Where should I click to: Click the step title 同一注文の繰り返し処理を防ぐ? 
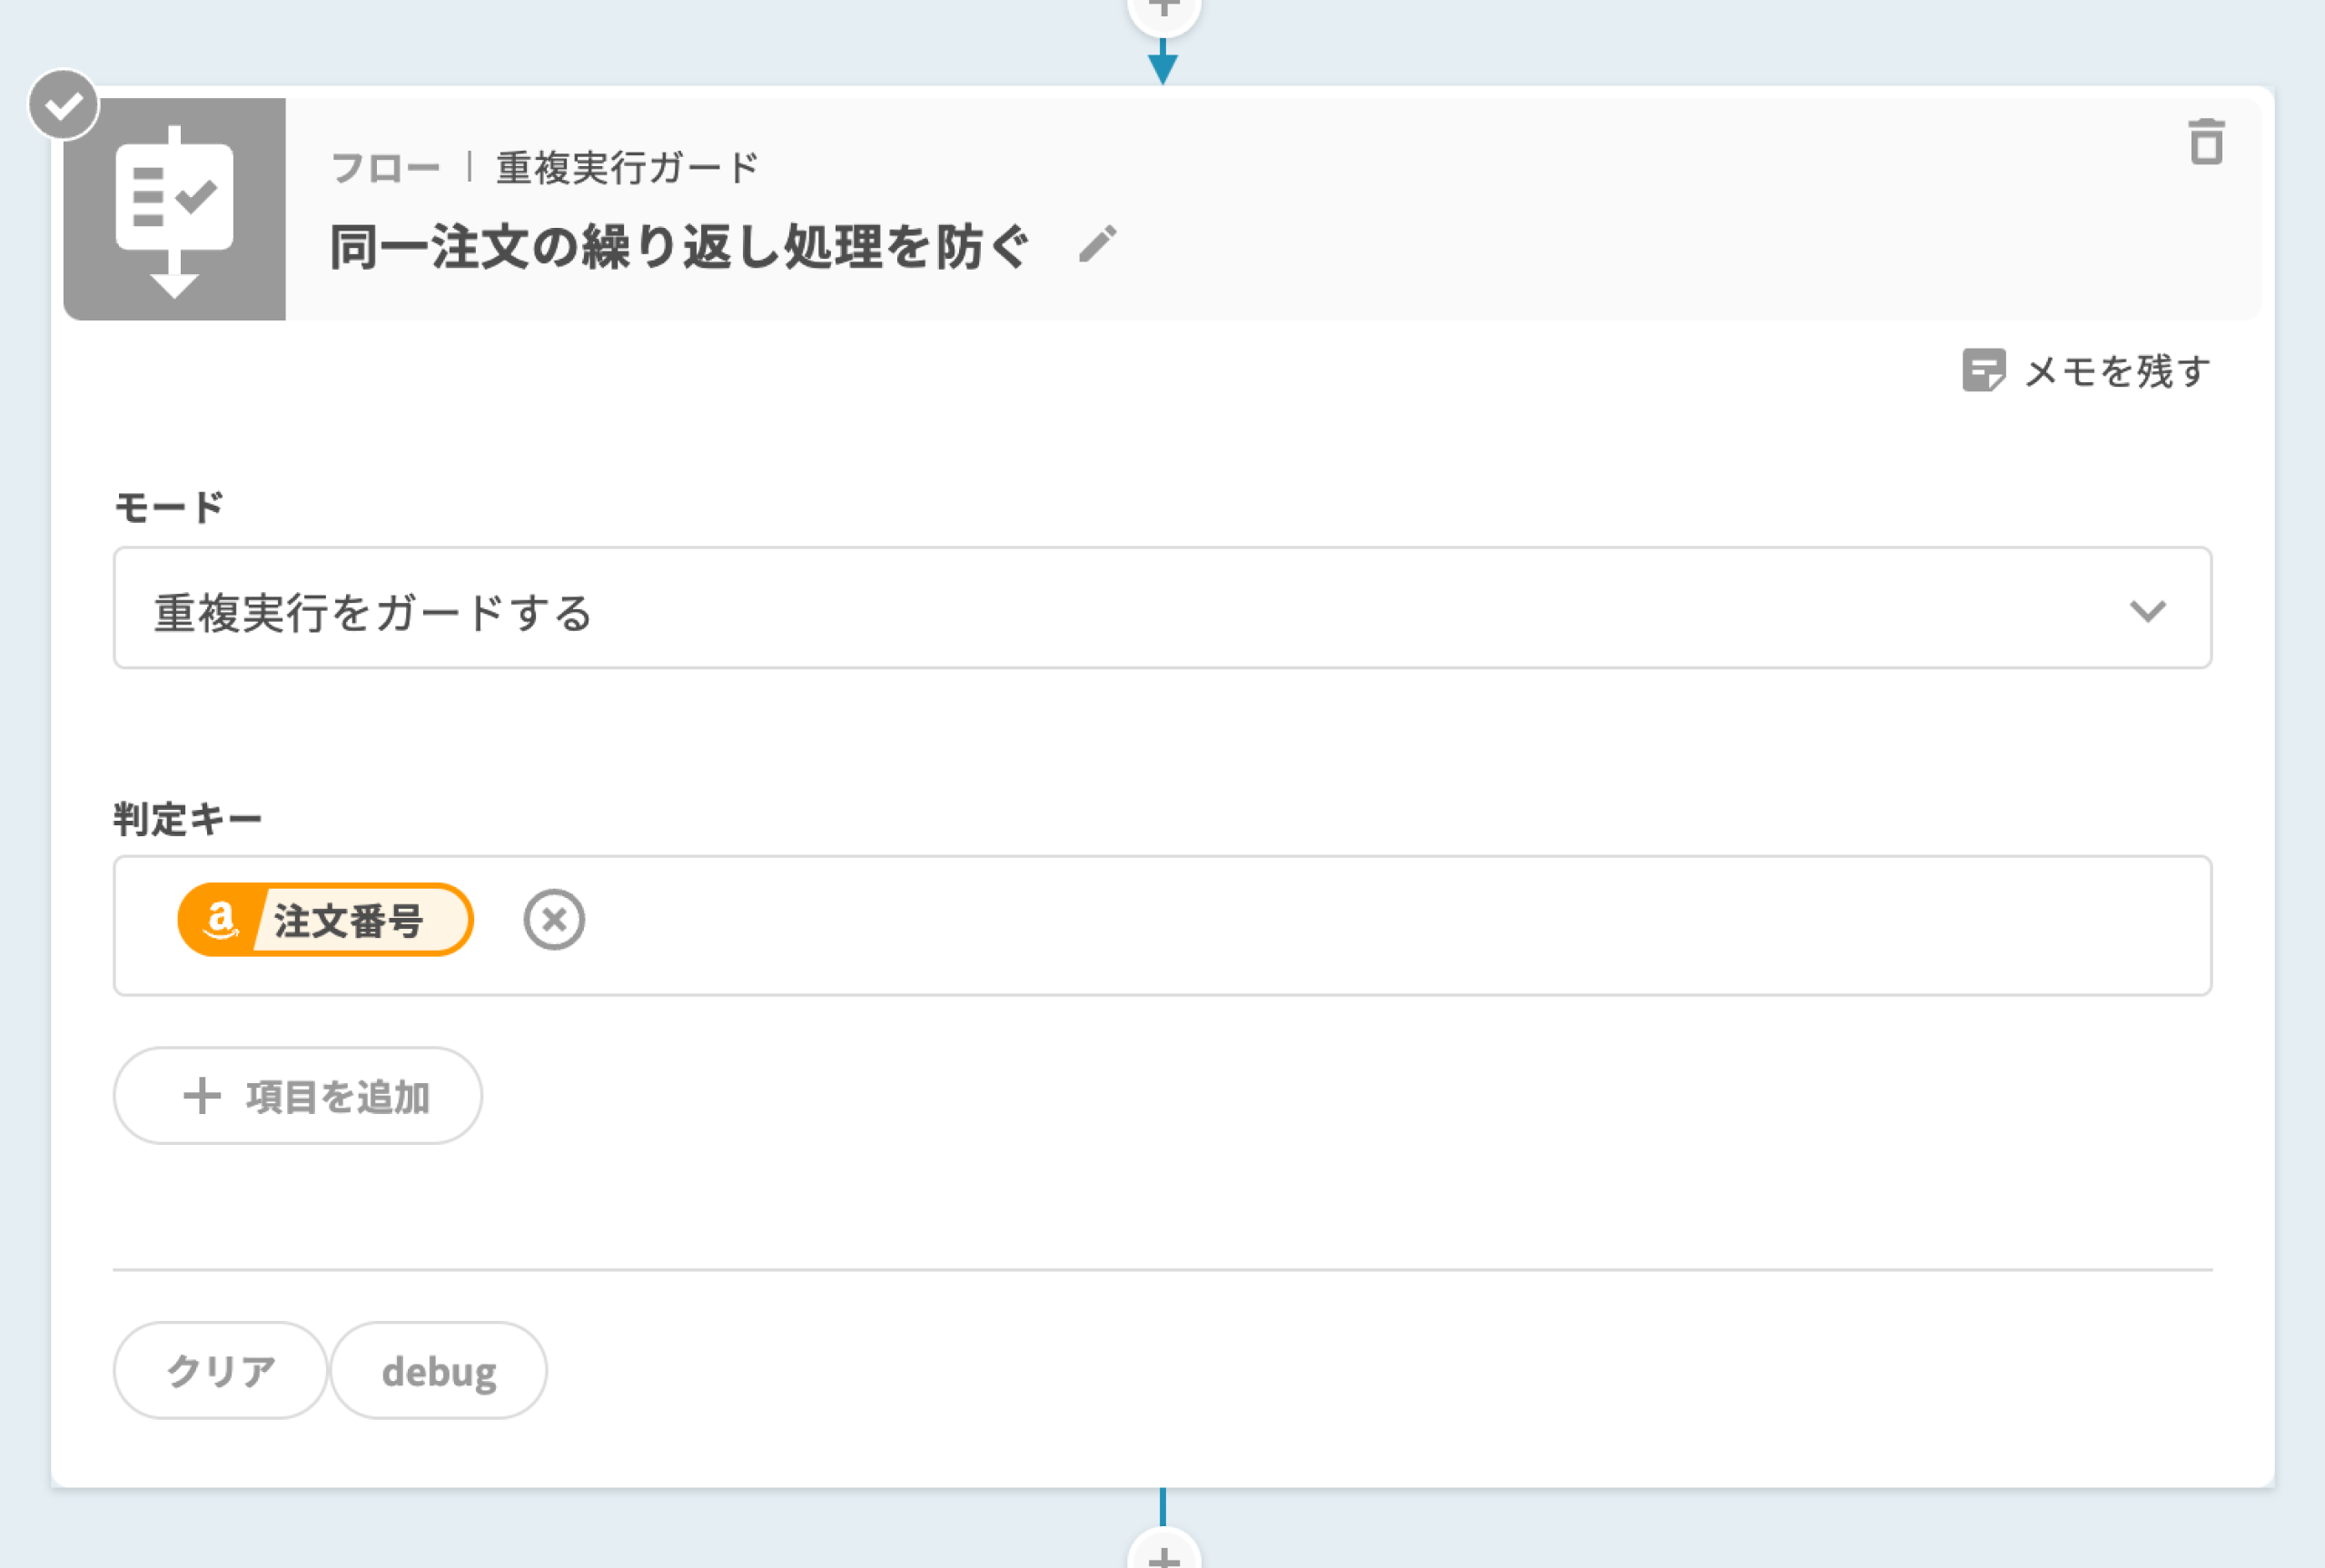click(x=680, y=246)
